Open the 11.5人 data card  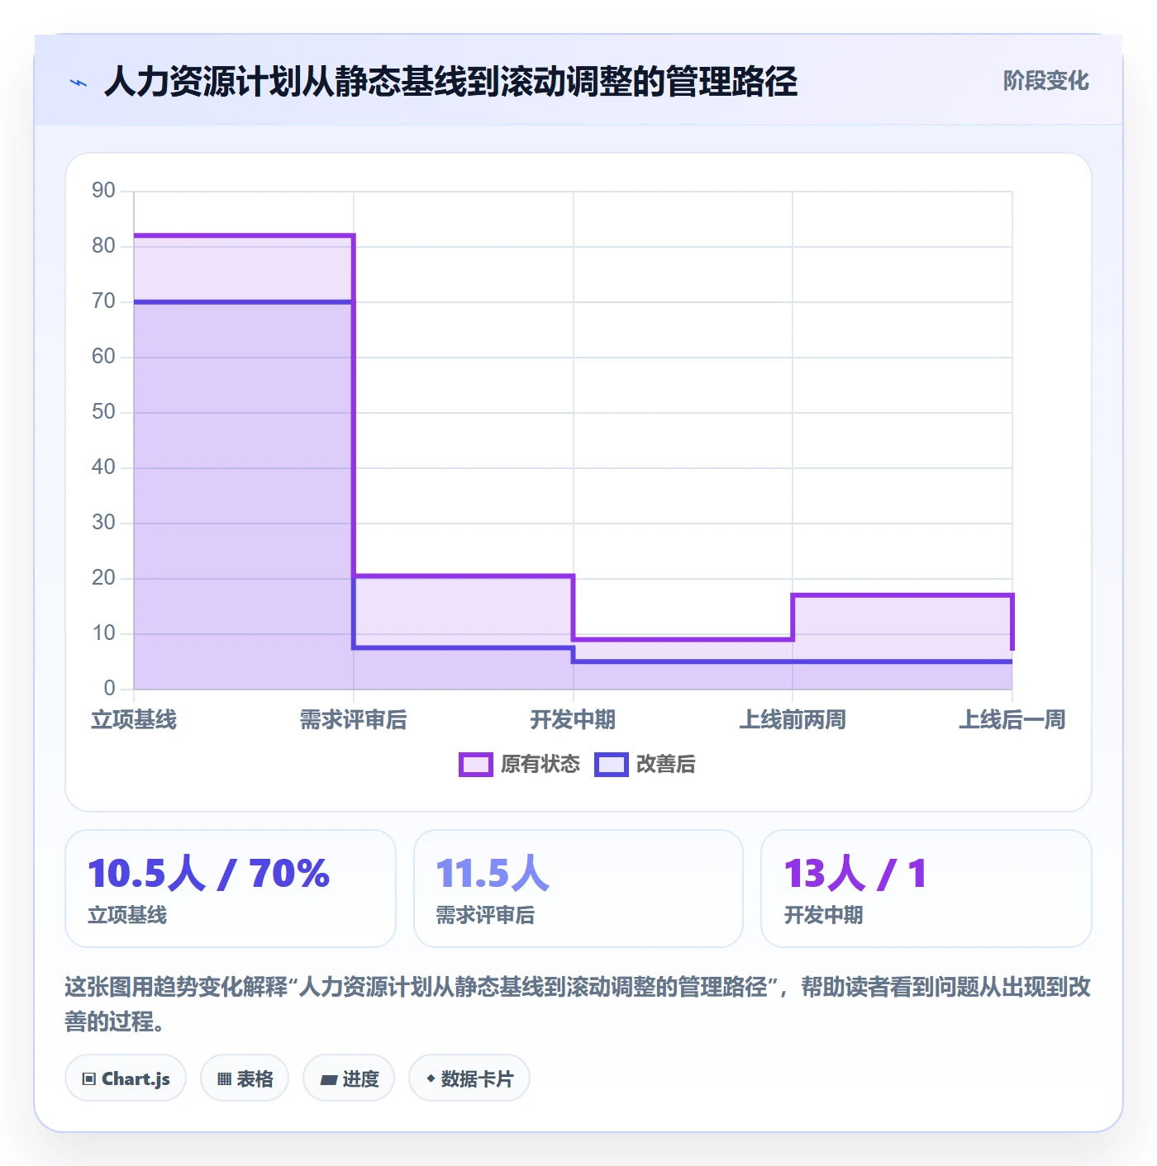click(578, 889)
